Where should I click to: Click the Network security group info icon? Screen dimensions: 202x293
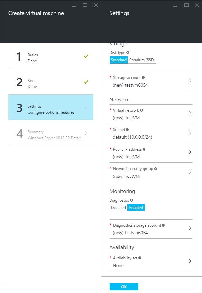(x=156, y=168)
